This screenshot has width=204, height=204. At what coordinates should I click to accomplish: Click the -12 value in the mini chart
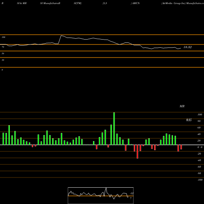click(131, 193)
